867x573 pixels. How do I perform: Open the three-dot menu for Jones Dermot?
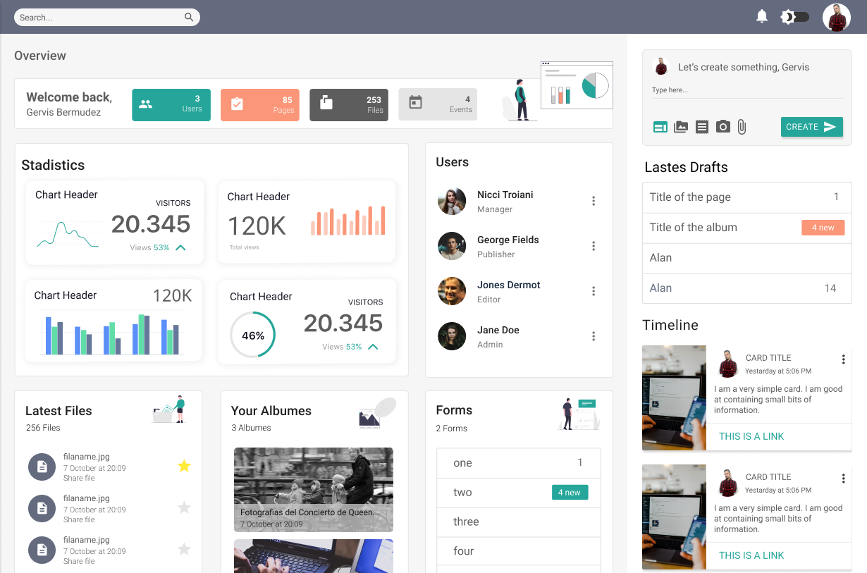[x=594, y=291]
